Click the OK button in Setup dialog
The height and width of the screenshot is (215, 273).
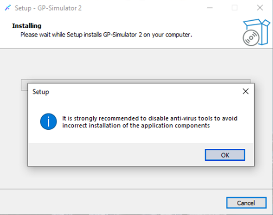point(225,155)
